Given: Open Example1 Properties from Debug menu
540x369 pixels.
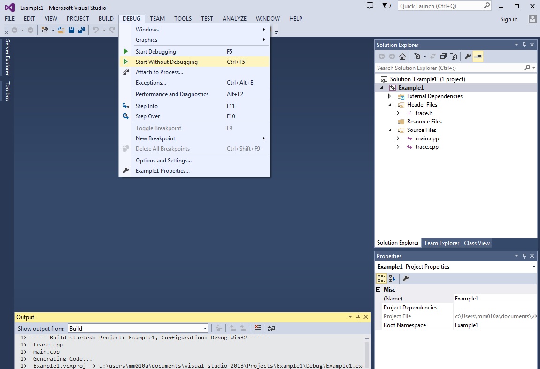Looking at the screenshot, I should pos(194,171).
